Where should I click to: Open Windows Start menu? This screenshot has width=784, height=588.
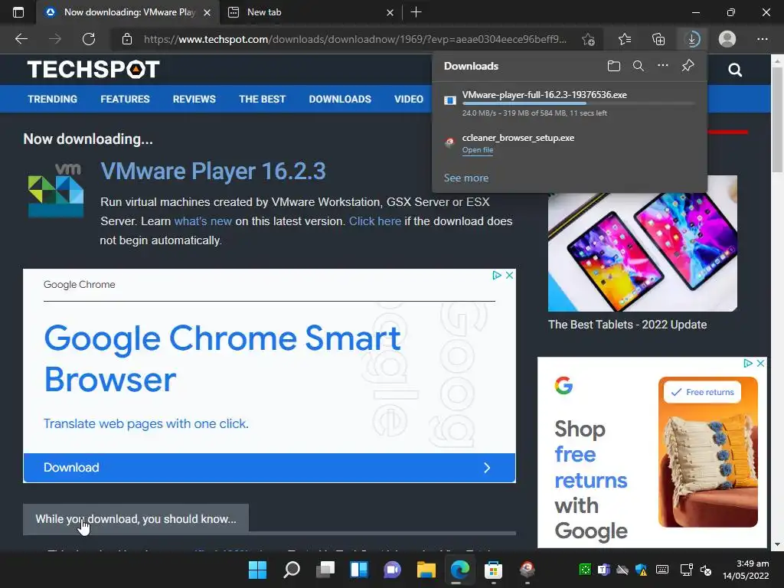(x=257, y=569)
